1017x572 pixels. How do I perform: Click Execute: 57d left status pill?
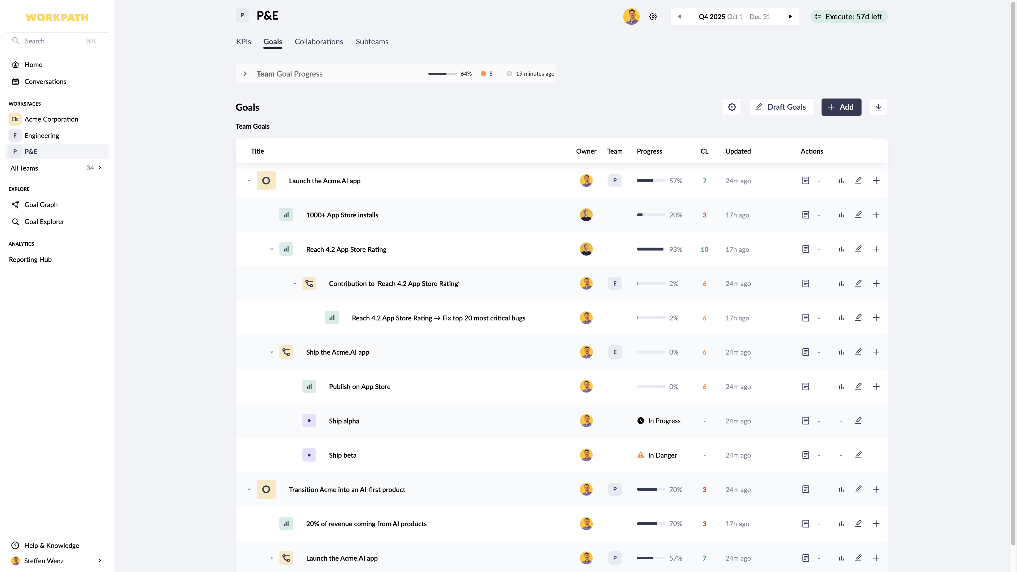click(x=849, y=17)
